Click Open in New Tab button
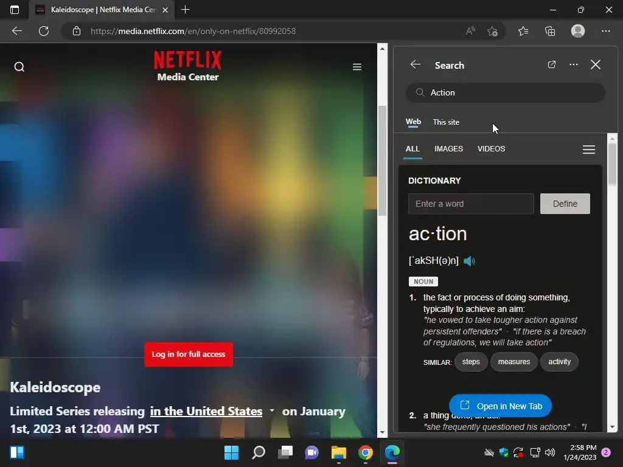623x467 pixels. tap(500, 406)
